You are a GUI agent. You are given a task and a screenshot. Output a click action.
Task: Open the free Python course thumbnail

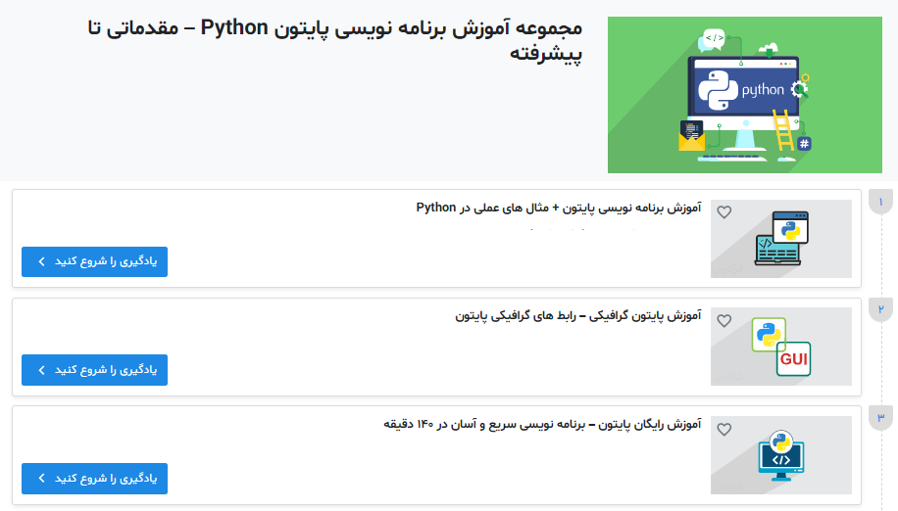(x=781, y=455)
